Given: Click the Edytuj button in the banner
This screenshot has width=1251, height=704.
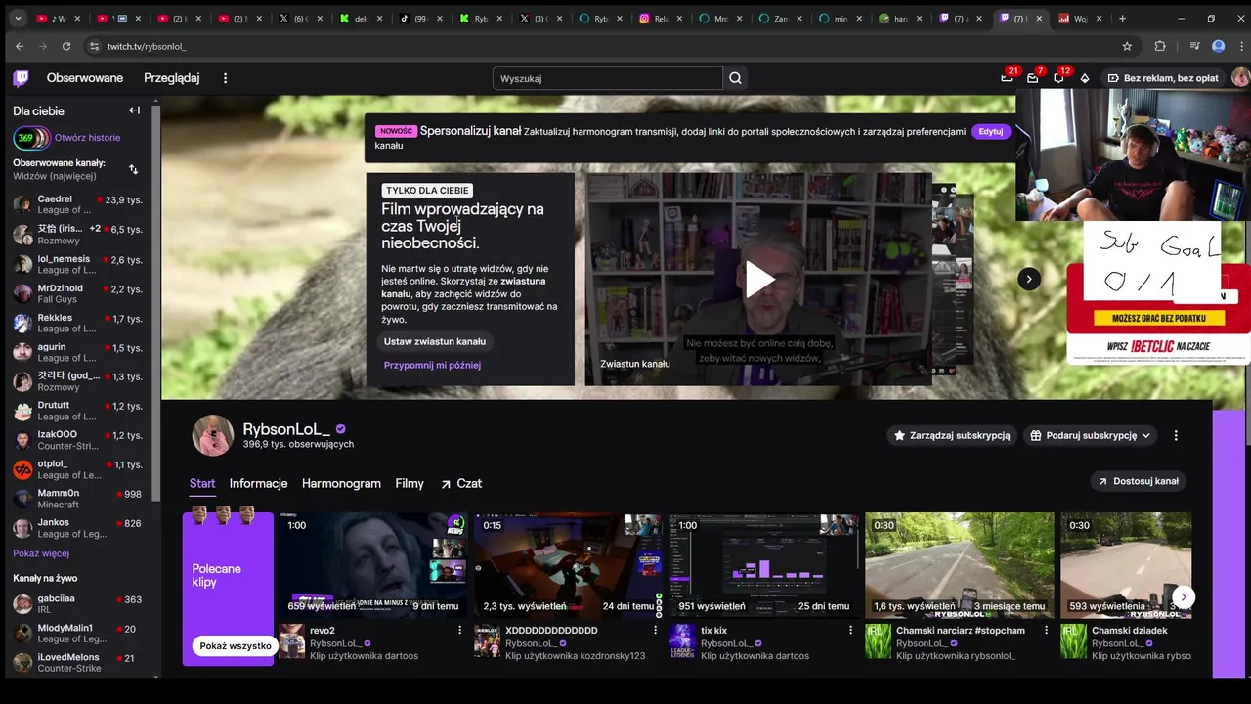Looking at the screenshot, I should click(x=991, y=131).
